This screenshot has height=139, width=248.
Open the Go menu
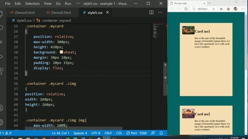pos(58,3)
